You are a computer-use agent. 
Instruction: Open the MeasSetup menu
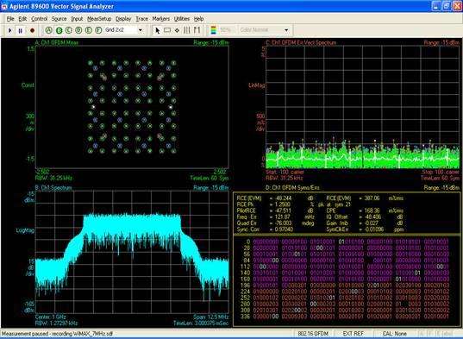tap(99, 19)
